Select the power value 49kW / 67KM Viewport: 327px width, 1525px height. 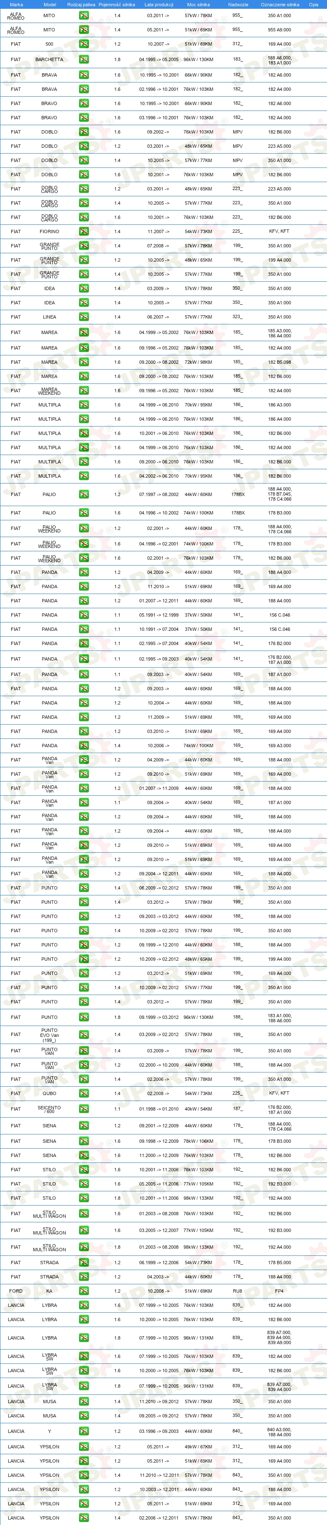(x=198, y=1447)
